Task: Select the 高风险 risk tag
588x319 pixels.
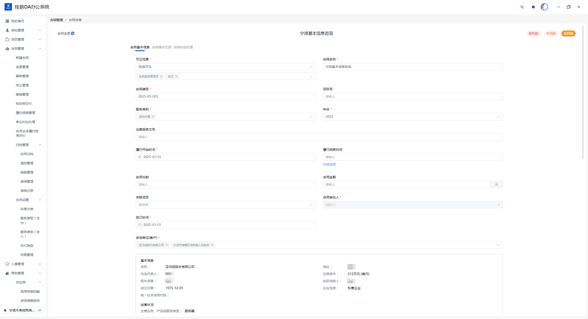Action: click(x=533, y=33)
